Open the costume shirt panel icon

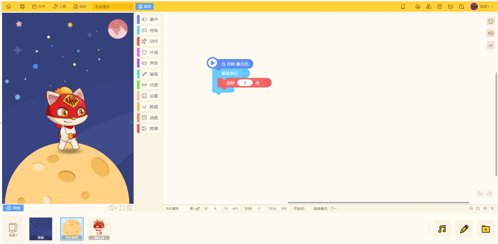click(491, 21)
